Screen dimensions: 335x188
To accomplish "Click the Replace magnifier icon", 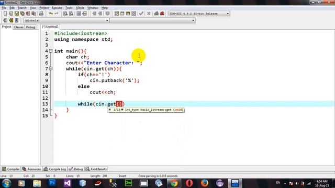I will coord(71,14).
